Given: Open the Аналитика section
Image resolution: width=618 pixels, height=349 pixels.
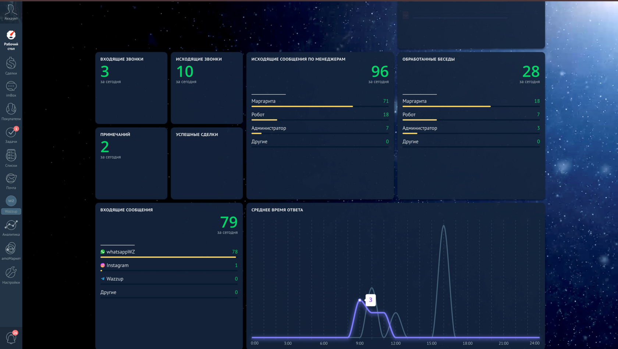Looking at the screenshot, I should pyautogui.click(x=11, y=228).
